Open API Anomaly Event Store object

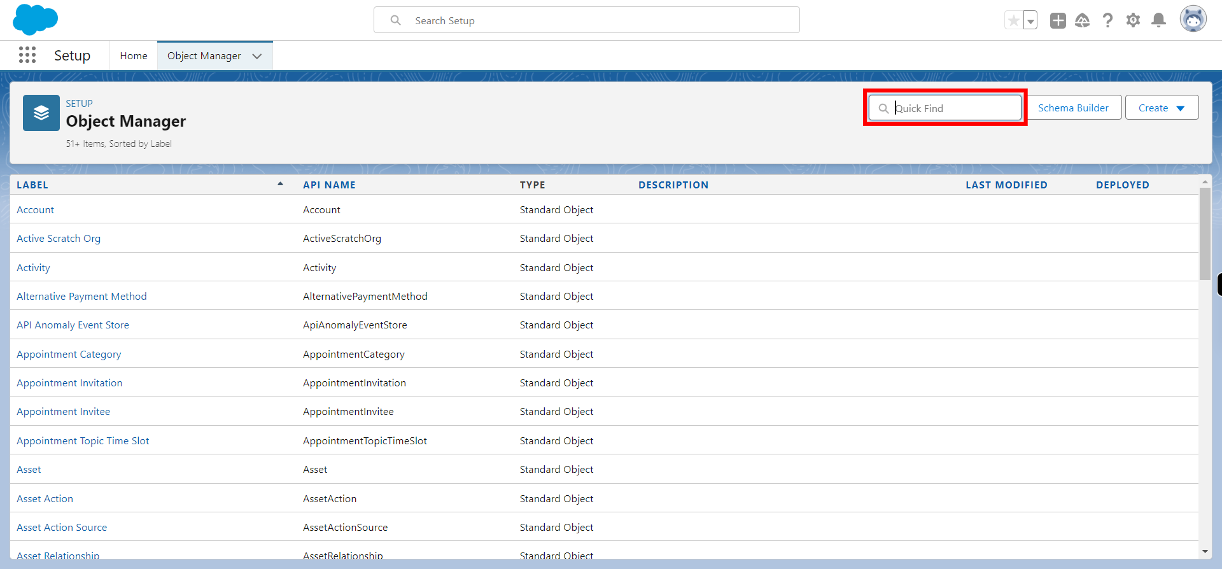[73, 325]
